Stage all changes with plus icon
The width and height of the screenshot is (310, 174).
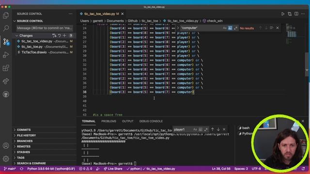pos(64,35)
